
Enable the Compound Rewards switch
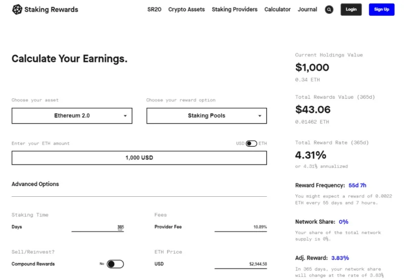pyautogui.click(x=115, y=264)
